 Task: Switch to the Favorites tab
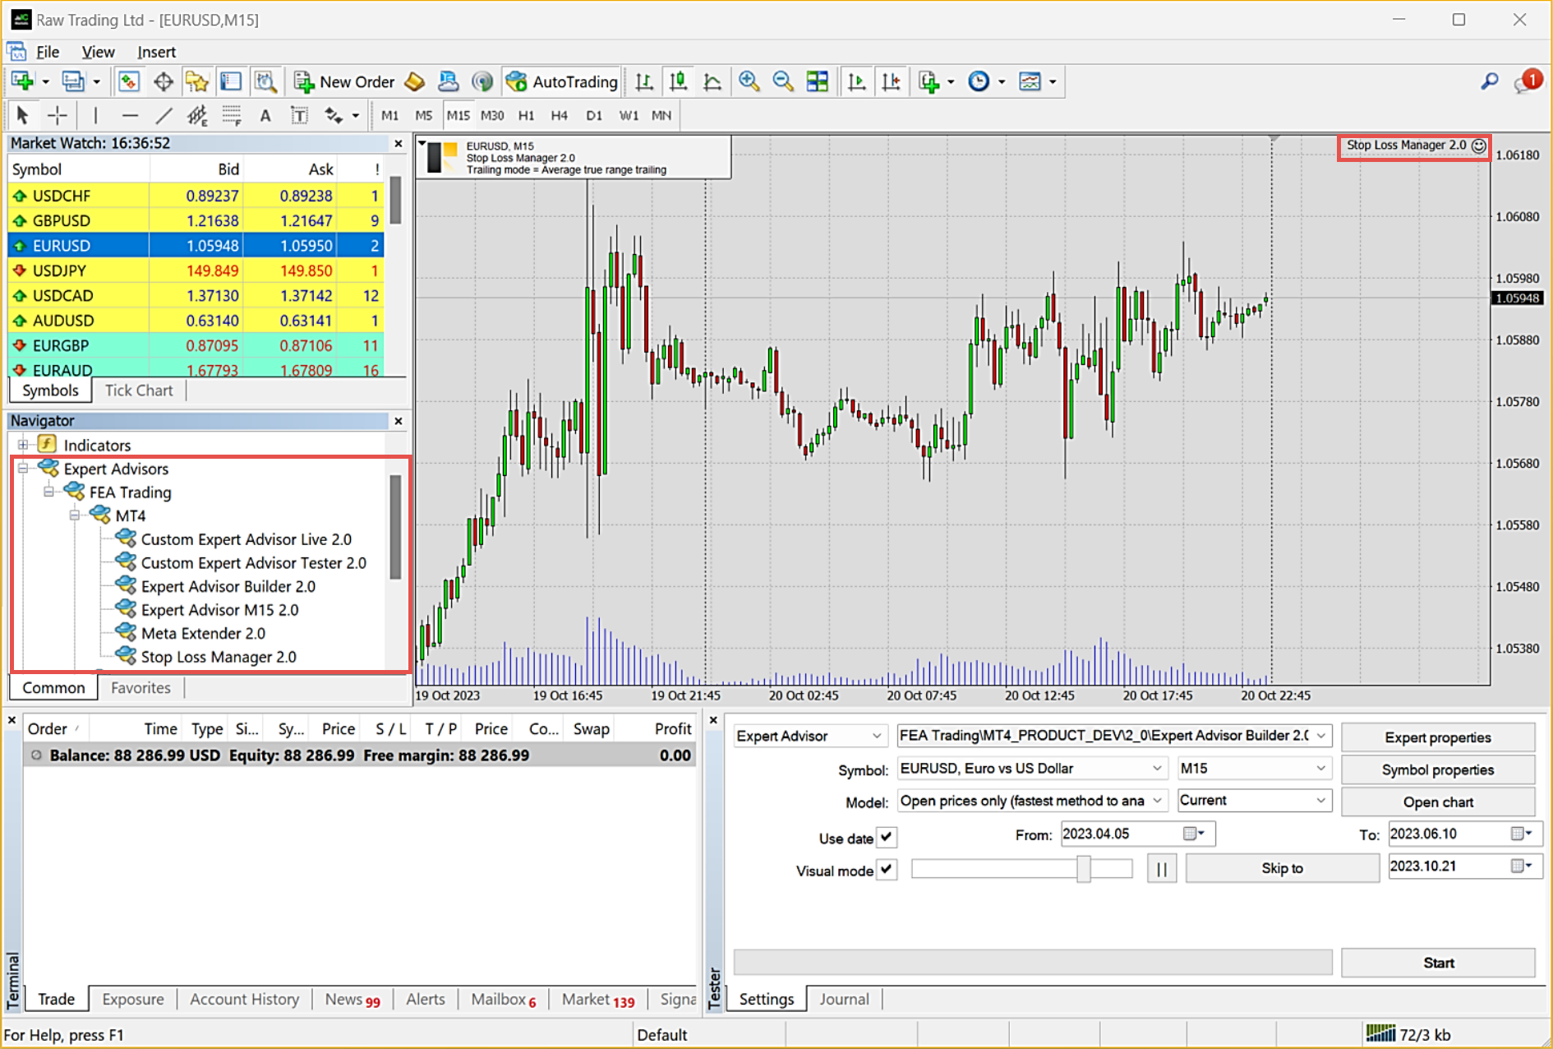tap(141, 688)
